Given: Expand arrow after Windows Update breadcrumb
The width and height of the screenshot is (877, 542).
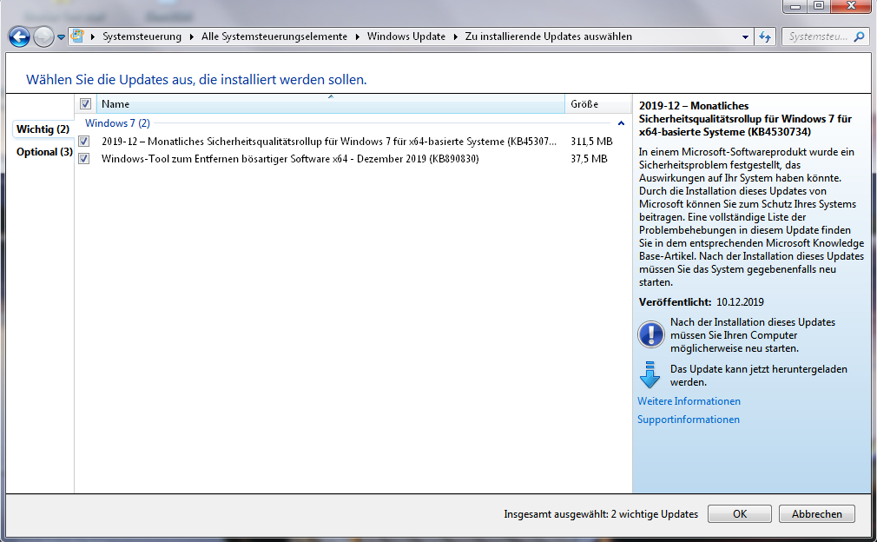Looking at the screenshot, I should pos(455,37).
